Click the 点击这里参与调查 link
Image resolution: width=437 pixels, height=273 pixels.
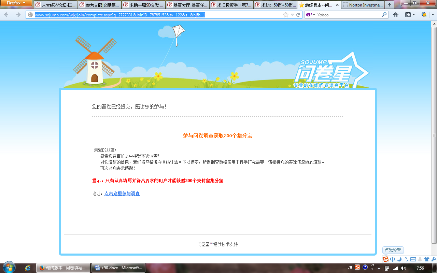(122, 193)
